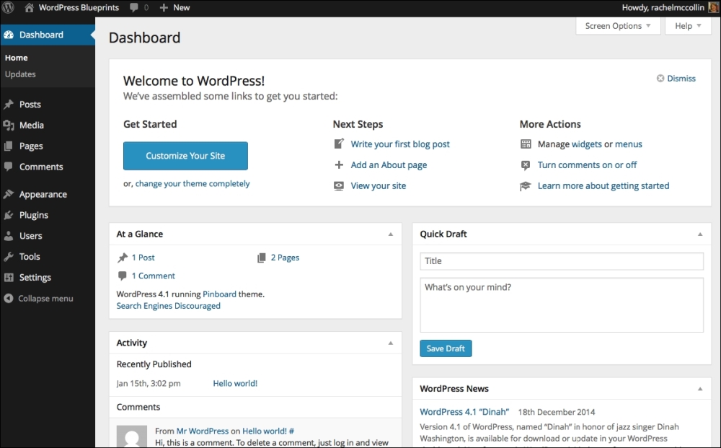The image size is (721, 448).
Task: Select the Appearance paintbrush icon in sidebar
Action: (x=9, y=194)
